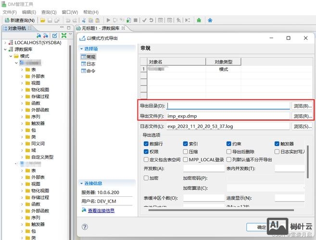This screenshot has width=316, height=240.
Task: Click the blue home icon
Action: pyautogui.click(x=210, y=20)
